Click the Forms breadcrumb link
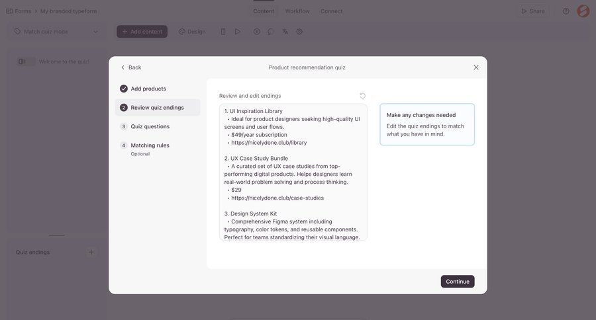The height and width of the screenshot is (320, 596). point(23,11)
